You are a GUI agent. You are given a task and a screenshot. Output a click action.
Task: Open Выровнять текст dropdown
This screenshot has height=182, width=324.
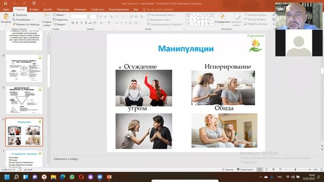pyautogui.click(x=159, y=20)
